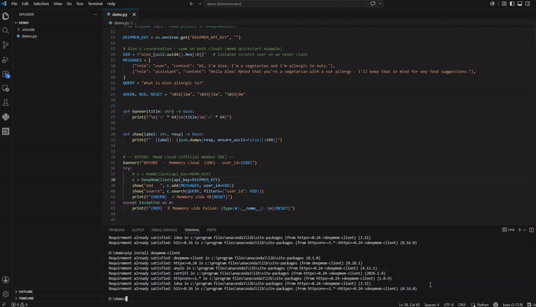Split the terminal

tap(531, 230)
